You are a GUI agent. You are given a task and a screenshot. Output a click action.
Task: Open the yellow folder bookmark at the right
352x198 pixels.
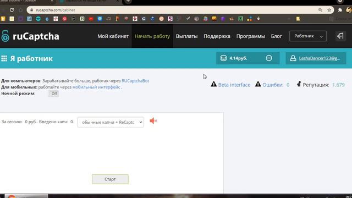[x=298, y=19]
